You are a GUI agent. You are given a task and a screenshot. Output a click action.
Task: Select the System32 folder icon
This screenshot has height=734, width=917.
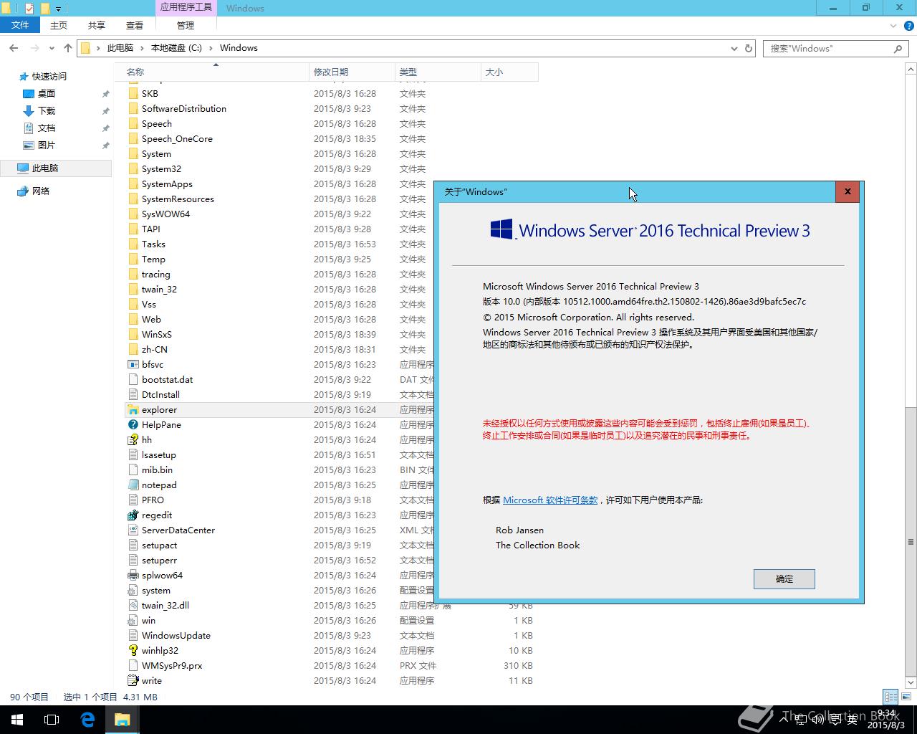[133, 169]
